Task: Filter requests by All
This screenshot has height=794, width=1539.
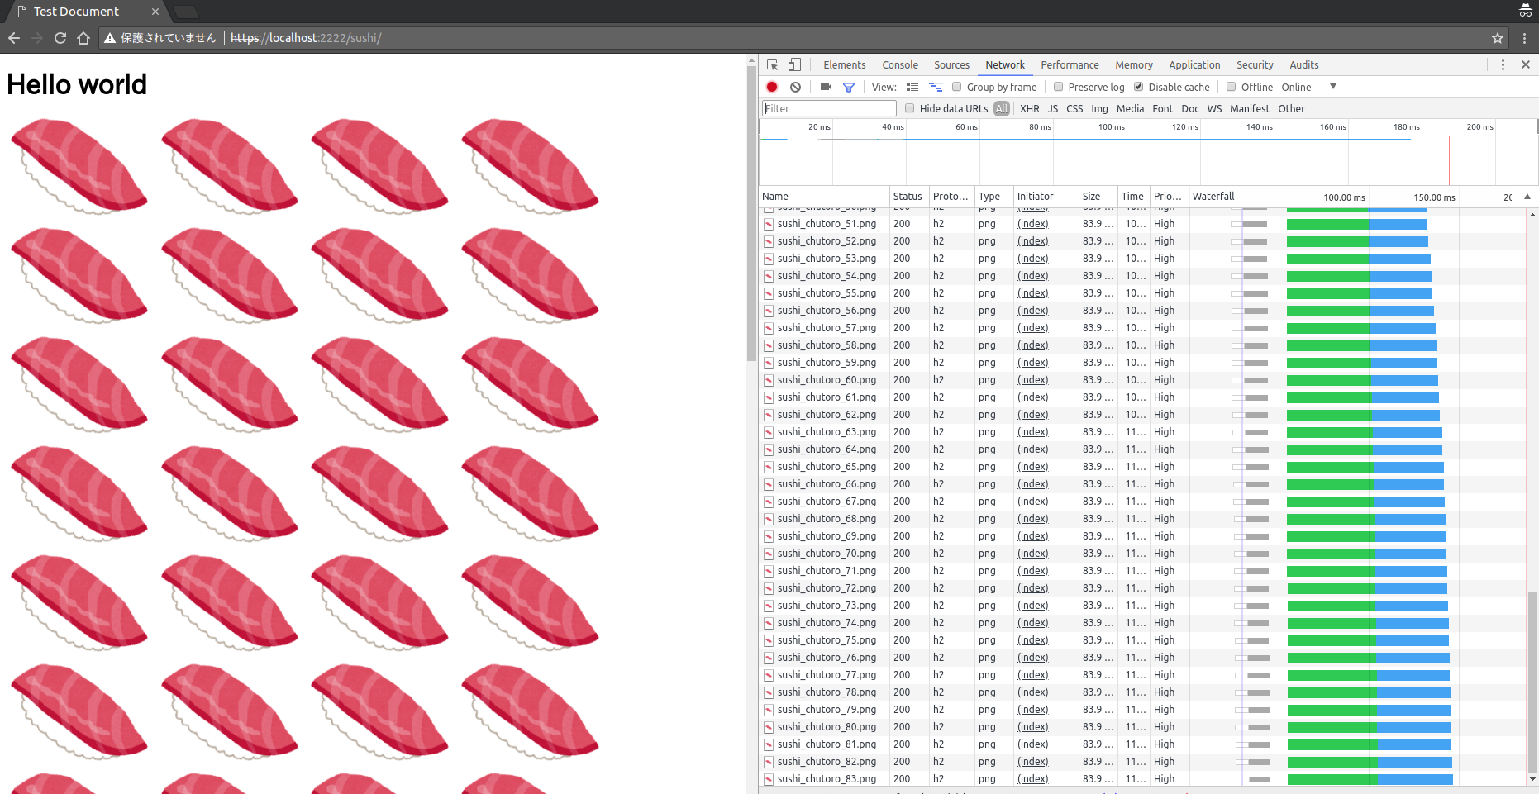Action: point(1002,108)
